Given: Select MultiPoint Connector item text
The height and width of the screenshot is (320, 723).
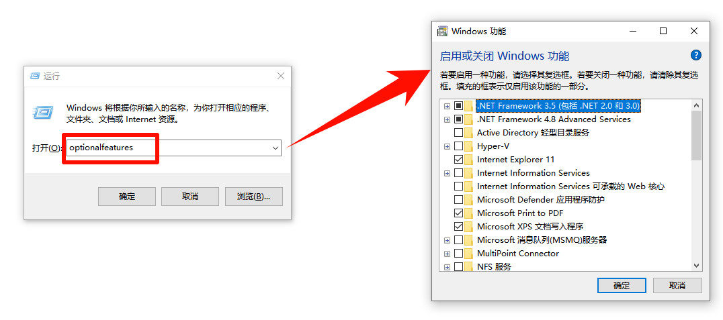Looking at the screenshot, I should click(x=518, y=253).
